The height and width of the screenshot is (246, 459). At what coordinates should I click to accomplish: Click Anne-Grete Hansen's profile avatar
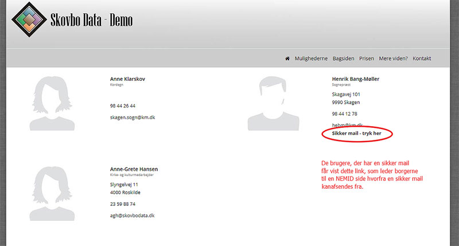click(52, 193)
